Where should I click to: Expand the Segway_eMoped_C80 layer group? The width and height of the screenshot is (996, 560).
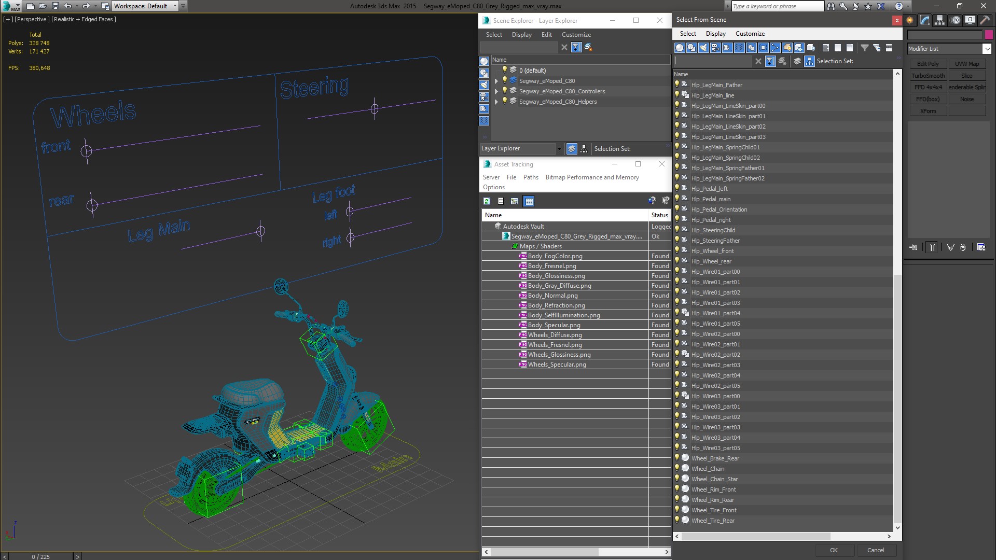(x=497, y=80)
